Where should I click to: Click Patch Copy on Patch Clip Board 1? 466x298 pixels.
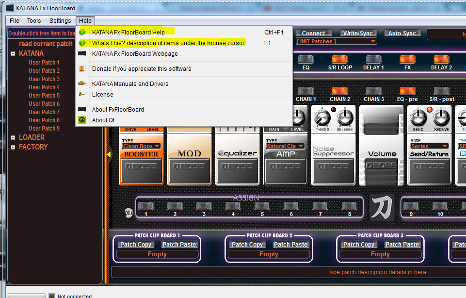pos(136,245)
